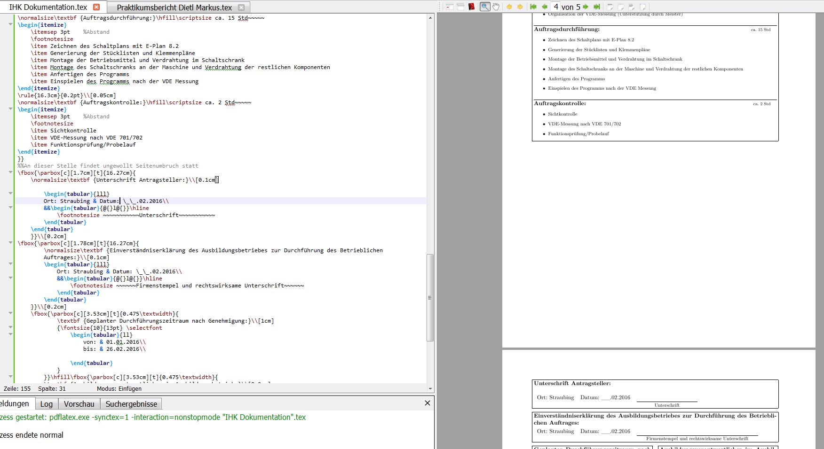Viewport: 824px width, 449px height.
Task: Close the messages panel
Action: (x=427, y=403)
